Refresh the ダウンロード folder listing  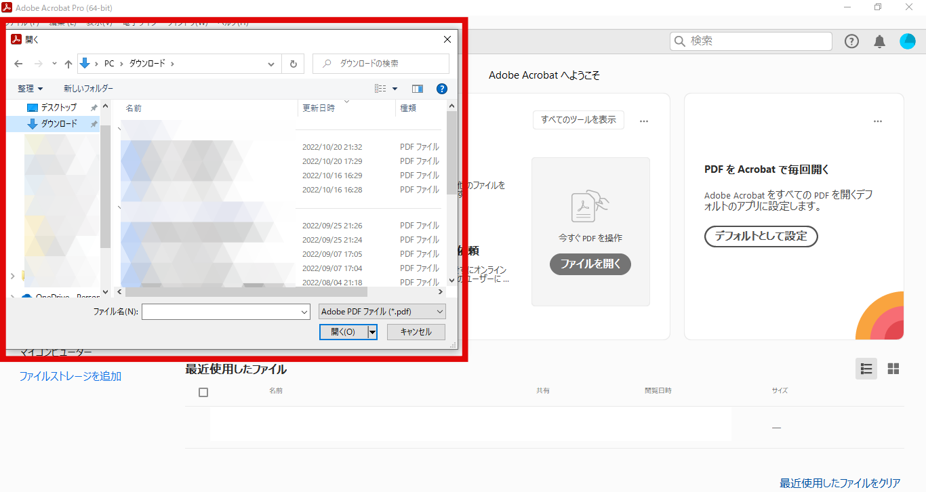tap(293, 64)
